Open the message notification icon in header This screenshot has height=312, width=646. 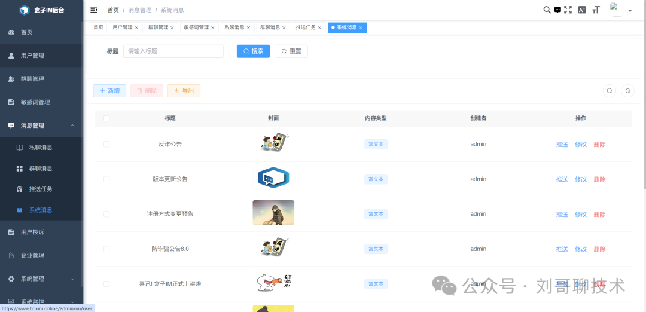(x=557, y=10)
